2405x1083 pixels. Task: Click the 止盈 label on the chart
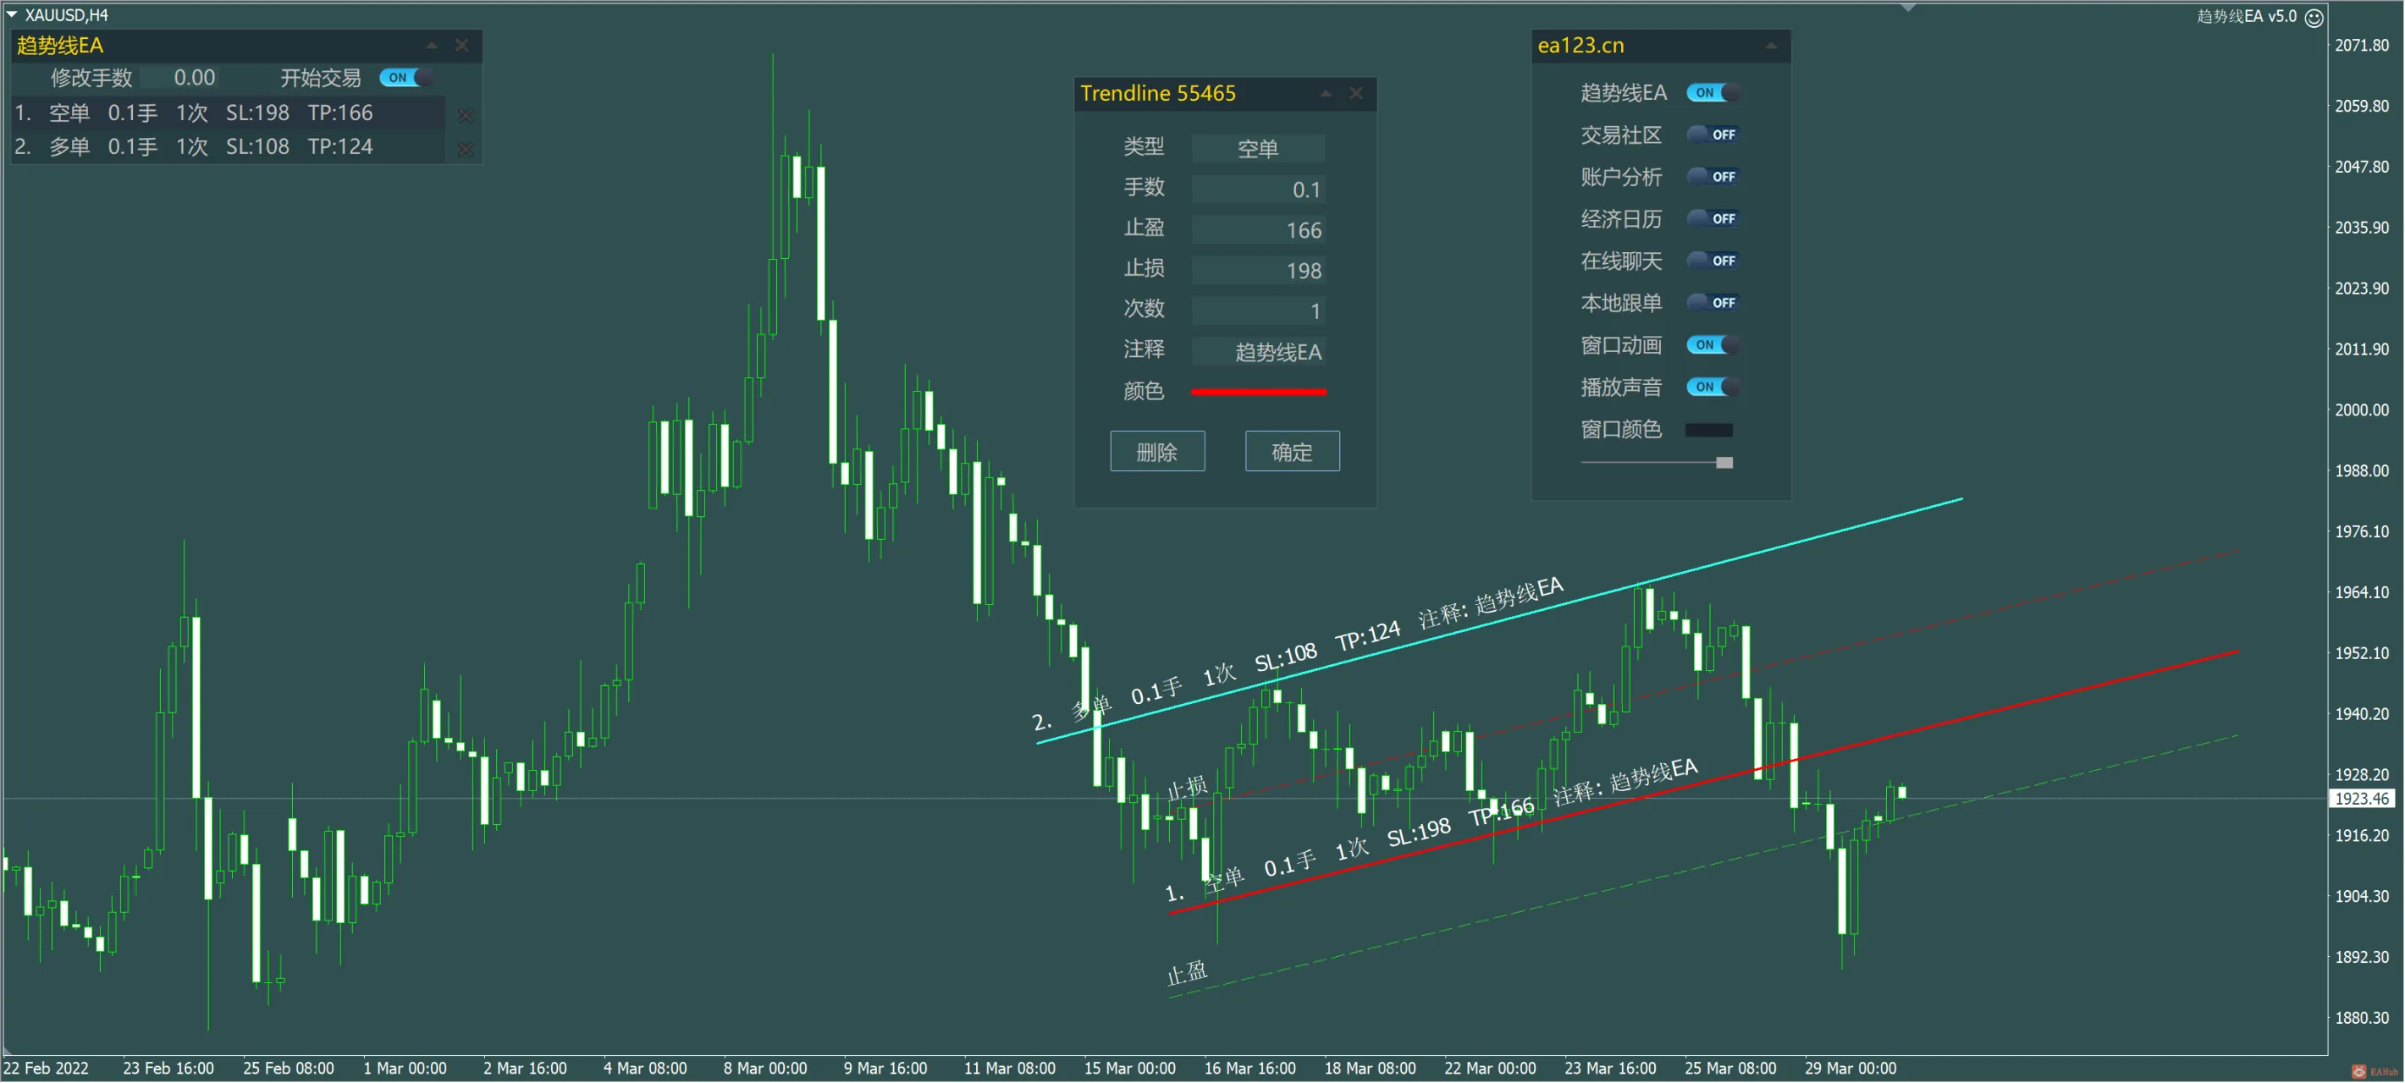[x=1187, y=973]
